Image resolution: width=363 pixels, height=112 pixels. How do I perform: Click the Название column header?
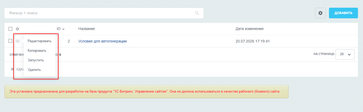[86, 29]
